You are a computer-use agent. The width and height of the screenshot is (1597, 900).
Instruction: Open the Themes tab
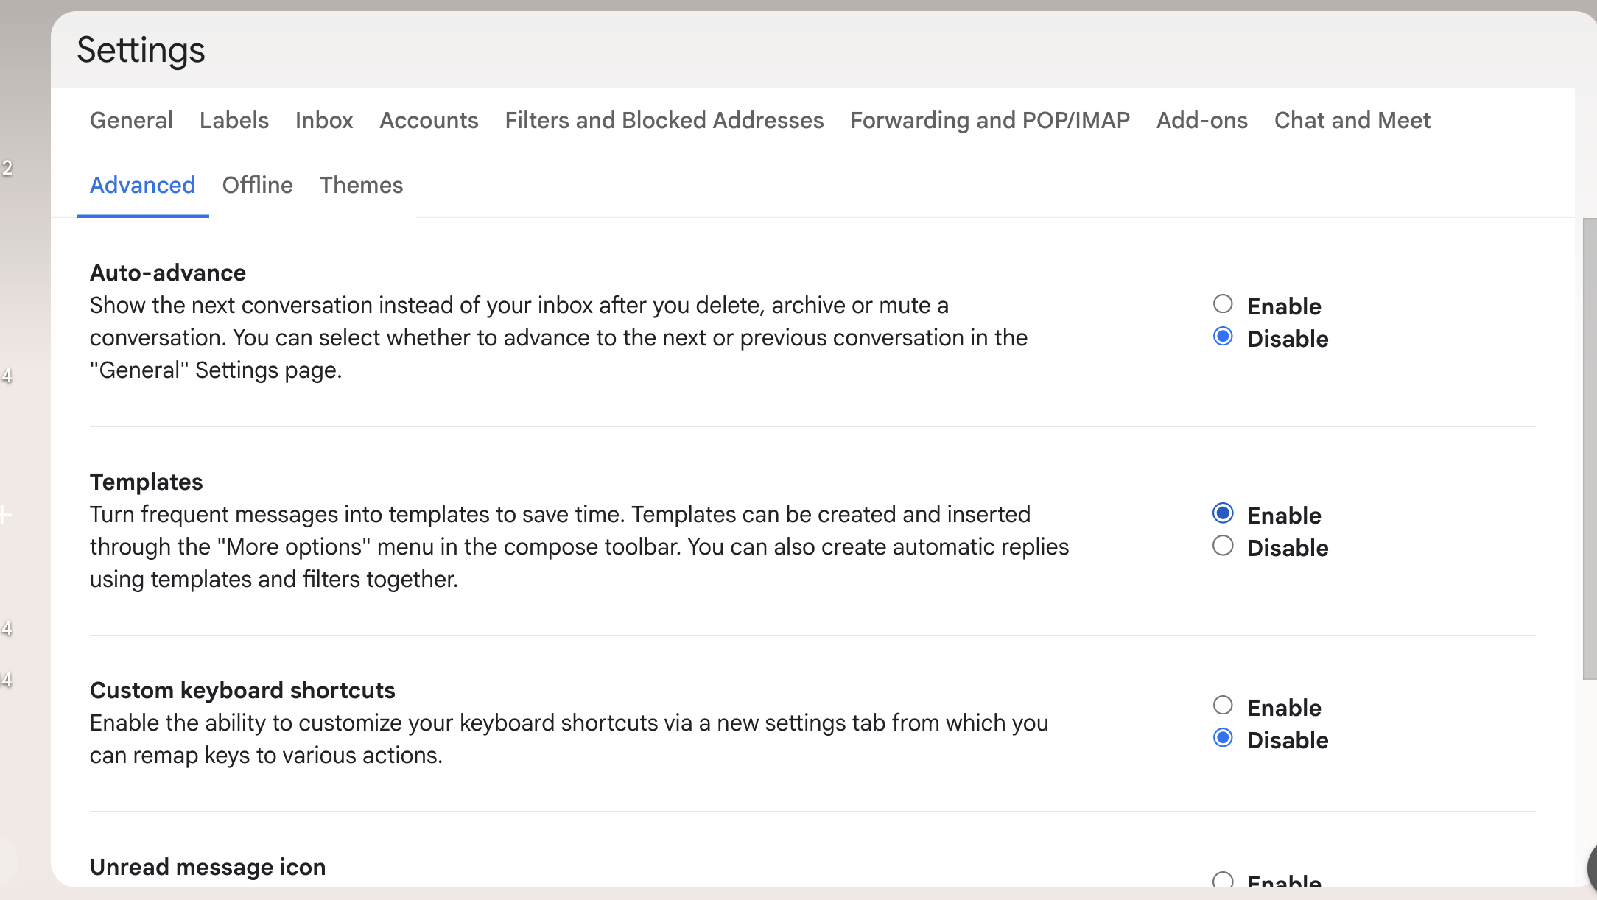coord(361,185)
